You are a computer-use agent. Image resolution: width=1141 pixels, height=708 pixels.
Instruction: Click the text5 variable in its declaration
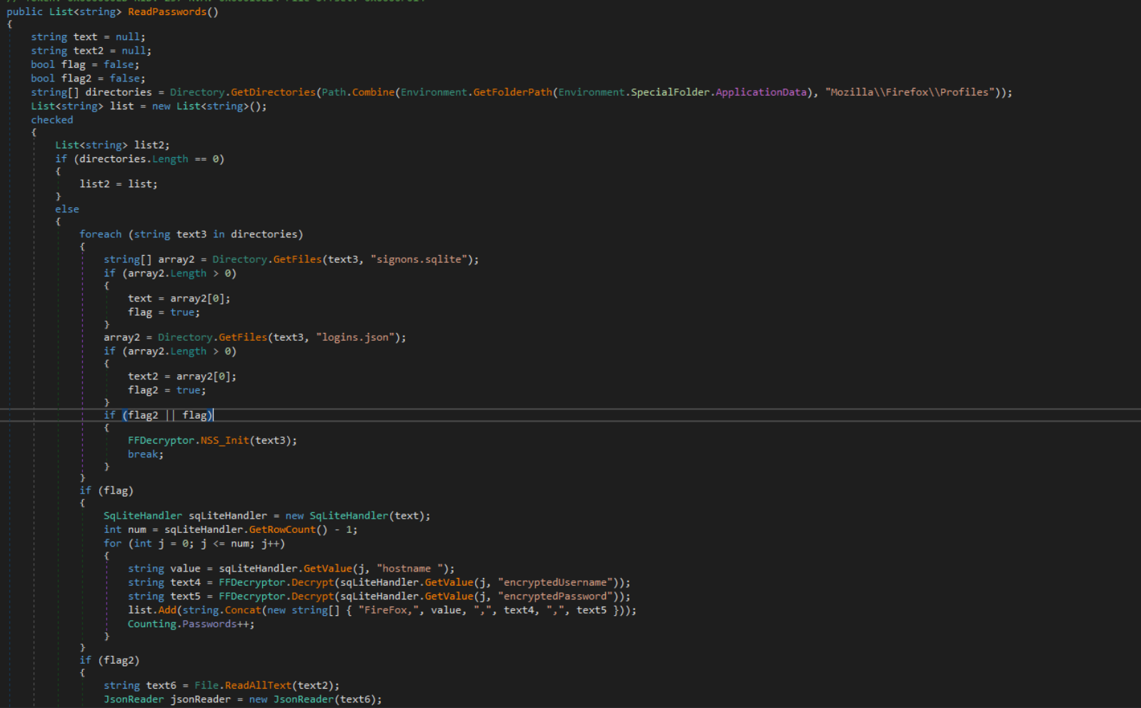(186, 597)
